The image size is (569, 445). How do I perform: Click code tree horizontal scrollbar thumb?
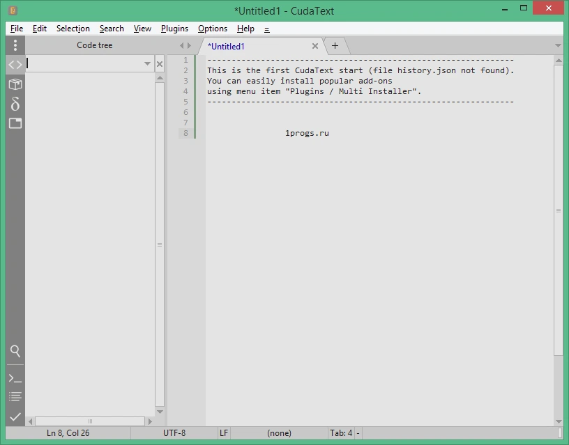click(x=90, y=421)
